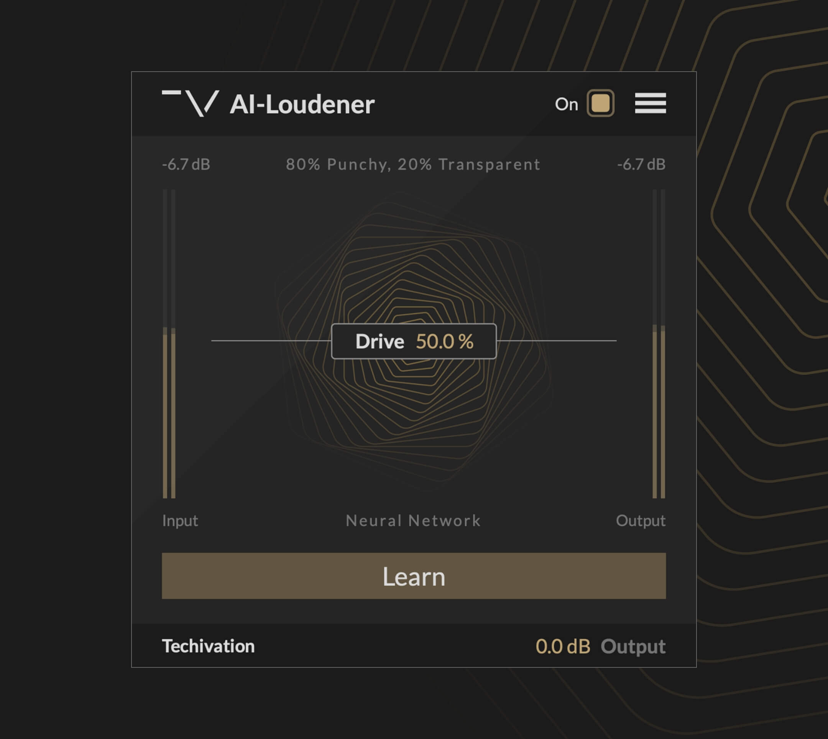828x739 pixels.
Task: Click the Neural Network label
Action: tap(413, 520)
